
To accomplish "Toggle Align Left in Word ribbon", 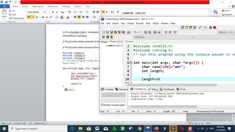I will click(x=75, y=17).
